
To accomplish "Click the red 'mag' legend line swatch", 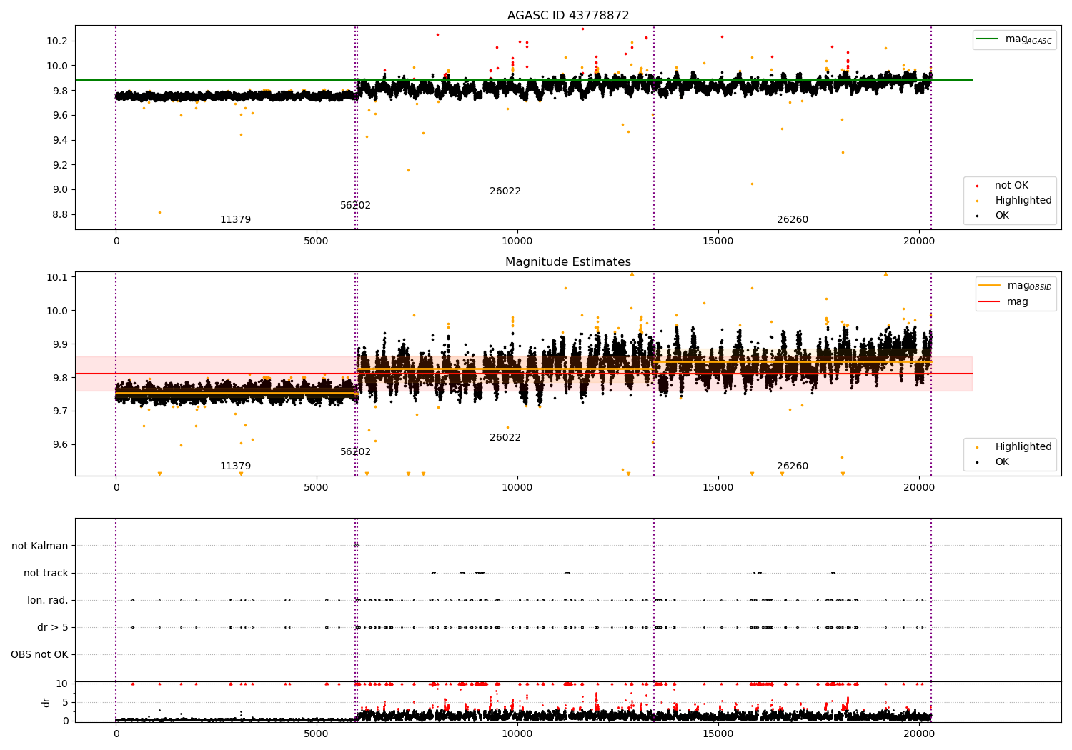I will pyautogui.click(x=991, y=302).
